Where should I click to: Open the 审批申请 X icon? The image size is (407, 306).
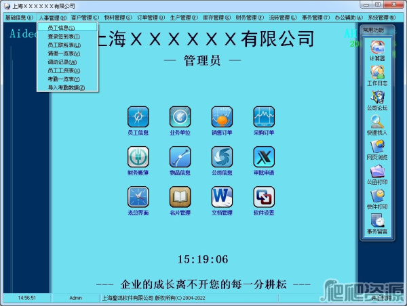(264, 157)
